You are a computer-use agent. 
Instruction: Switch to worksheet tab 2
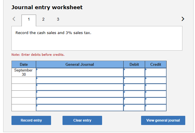pos(43,19)
